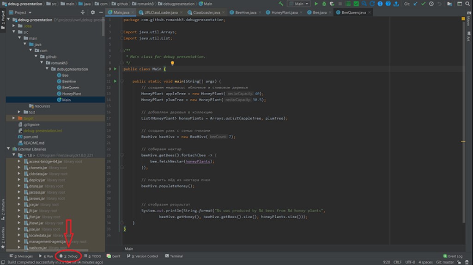Click the gray Stop square icon
This screenshot has width=473, height=265.
(x=340, y=4)
